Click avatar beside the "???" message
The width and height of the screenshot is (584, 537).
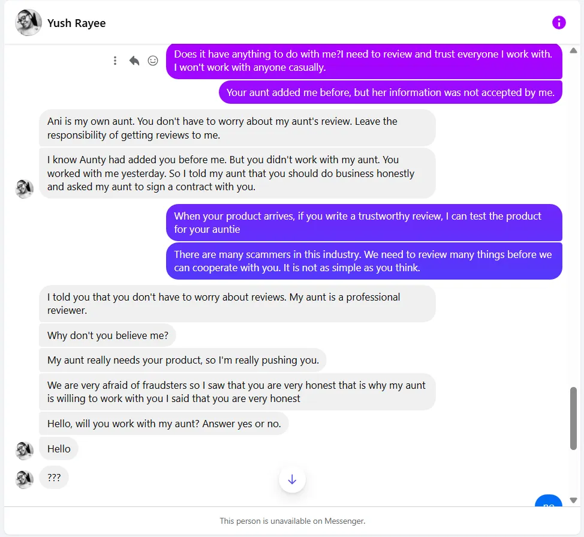click(25, 479)
